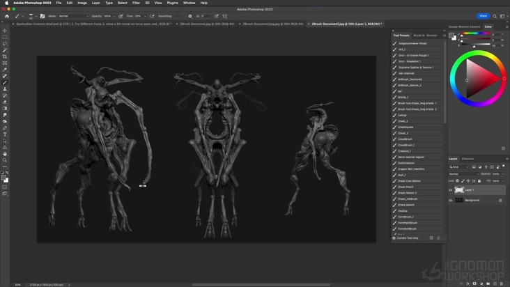Click the search icon at top right
510x287 pixels.
(x=495, y=16)
